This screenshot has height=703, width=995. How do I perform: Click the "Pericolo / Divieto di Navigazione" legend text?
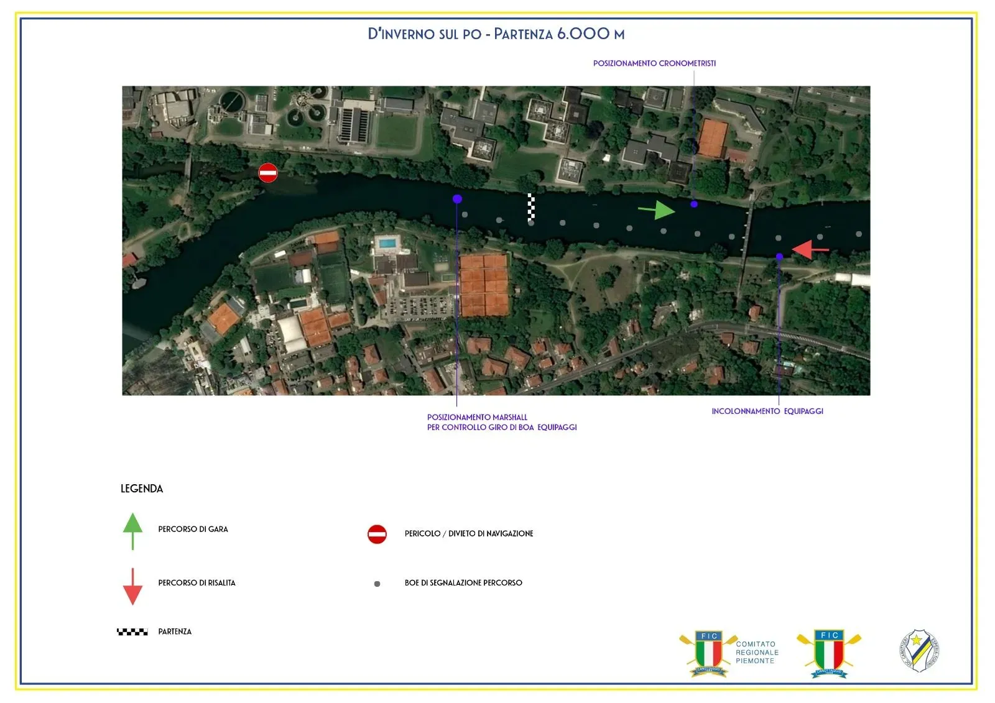coord(469,534)
